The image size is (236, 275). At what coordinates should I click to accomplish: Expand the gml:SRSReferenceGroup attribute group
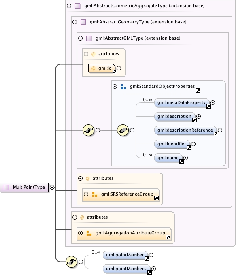86,194
